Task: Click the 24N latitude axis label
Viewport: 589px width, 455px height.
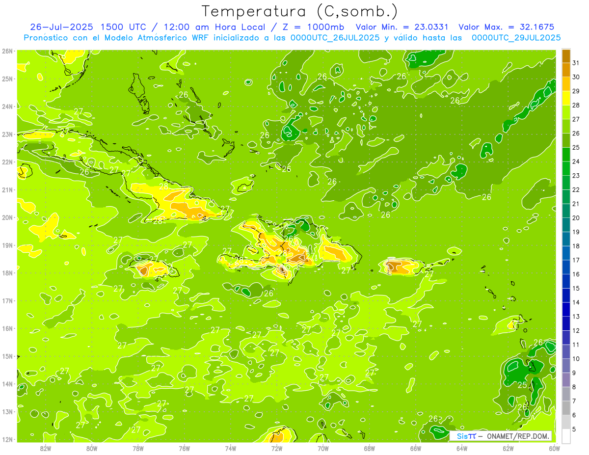Action: (7, 107)
